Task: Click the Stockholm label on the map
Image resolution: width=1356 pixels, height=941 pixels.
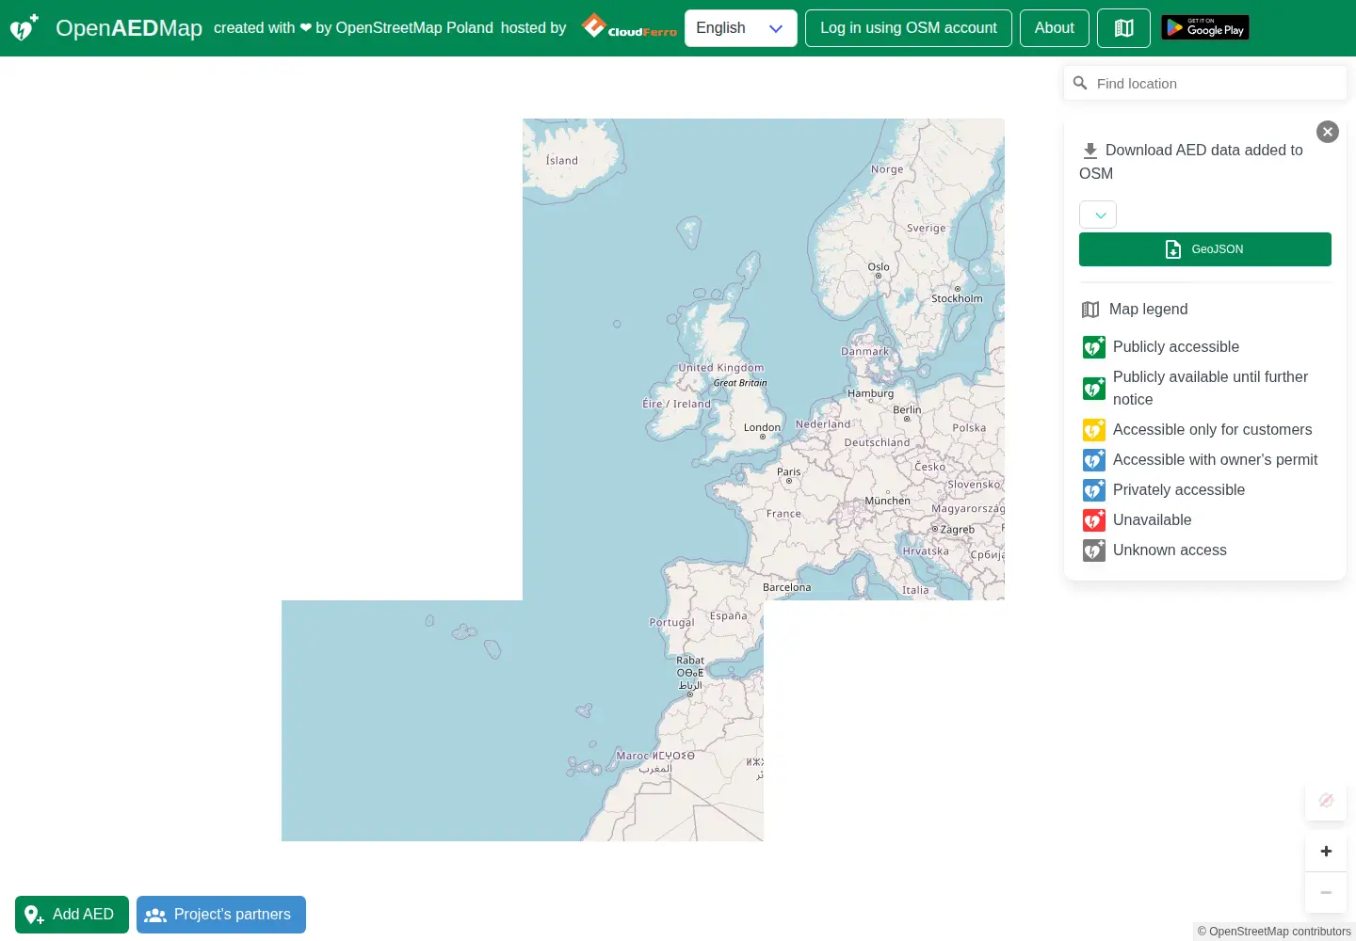Action: pos(957,298)
